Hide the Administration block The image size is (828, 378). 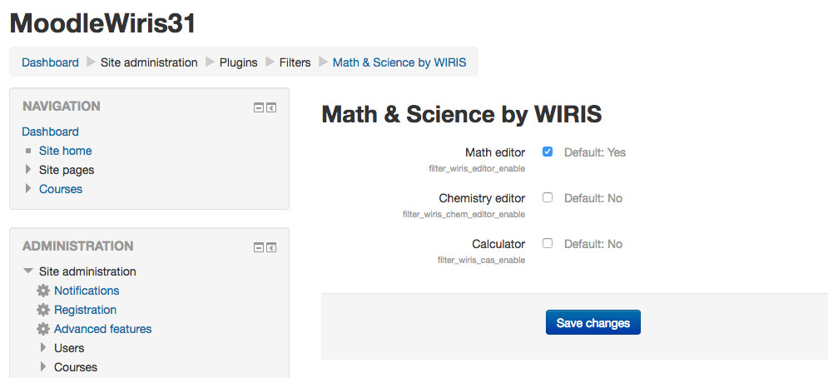pos(259,247)
